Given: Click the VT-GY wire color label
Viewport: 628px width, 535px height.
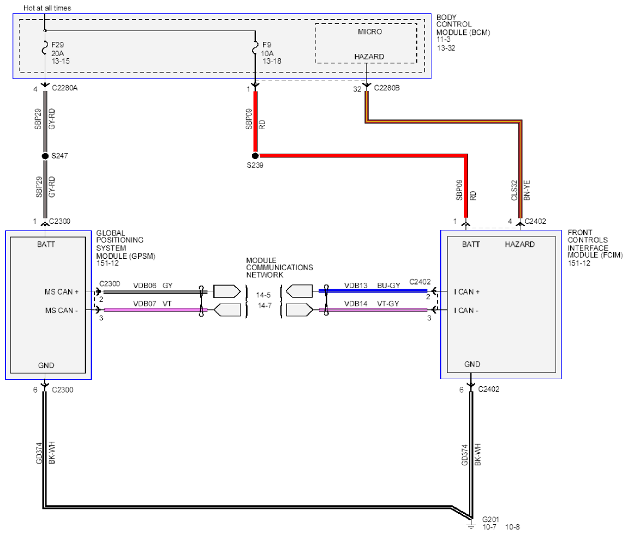Looking at the screenshot, I should [x=388, y=304].
